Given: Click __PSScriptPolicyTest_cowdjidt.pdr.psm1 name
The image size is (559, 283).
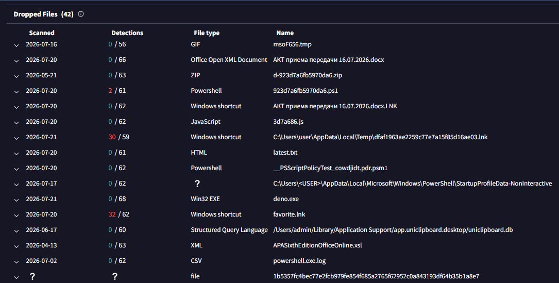Looking at the screenshot, I should pyautogui.click(x=330, y=168).
